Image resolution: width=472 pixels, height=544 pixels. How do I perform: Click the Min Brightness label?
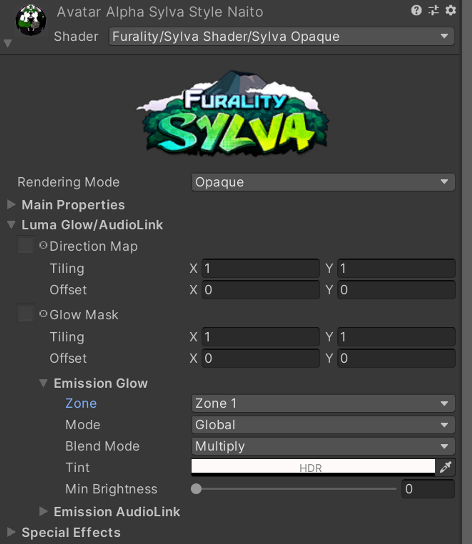[111, 489]
